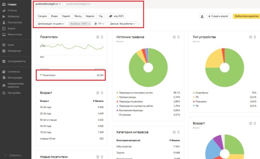Open the Вебвизор play icon in sidebar

[x=4, y=16]
